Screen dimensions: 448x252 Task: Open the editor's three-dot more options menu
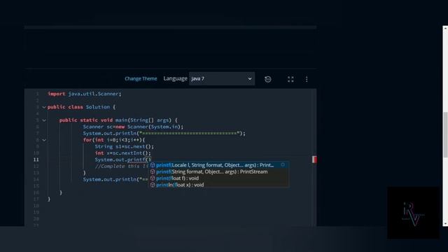[x=307, y=79]
